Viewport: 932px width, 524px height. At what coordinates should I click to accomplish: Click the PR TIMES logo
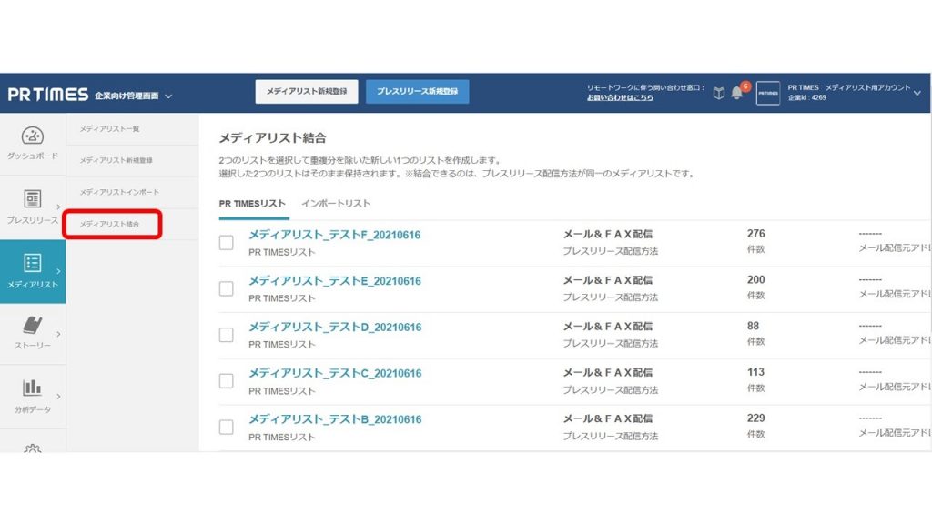[x=47, y=95]
